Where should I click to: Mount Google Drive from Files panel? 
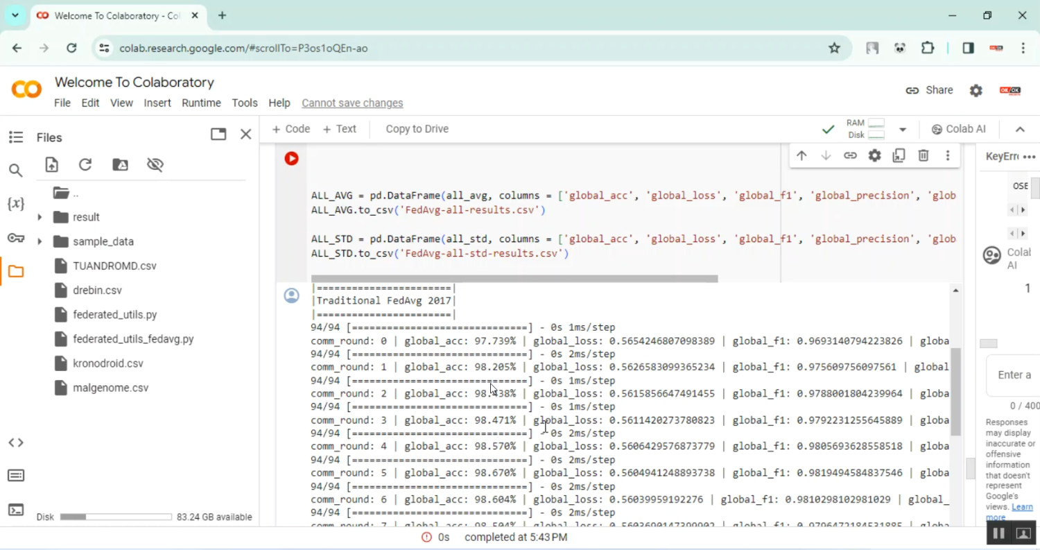tap(120, 164)
